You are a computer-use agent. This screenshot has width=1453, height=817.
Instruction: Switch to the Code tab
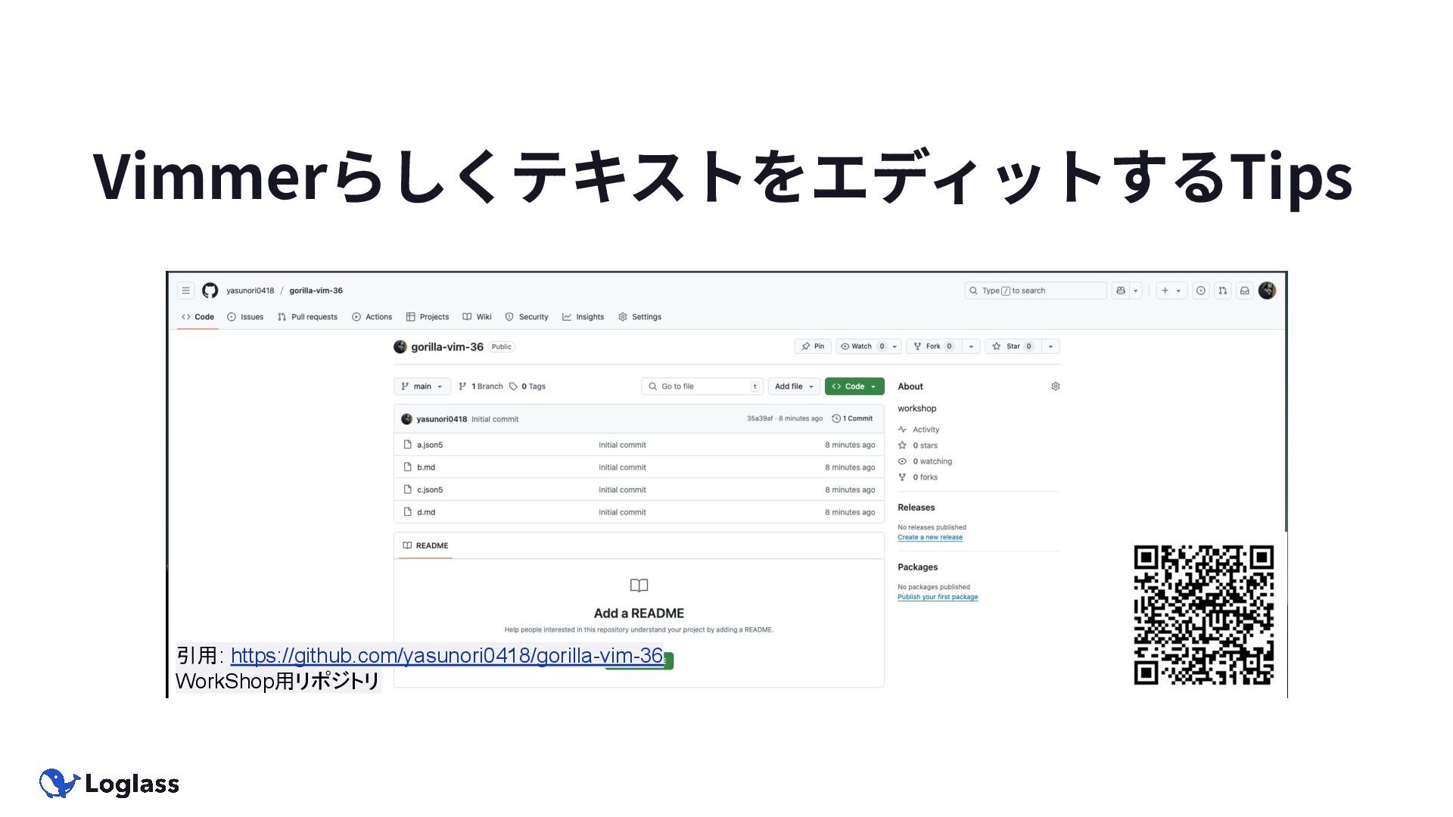pos(198,317)
